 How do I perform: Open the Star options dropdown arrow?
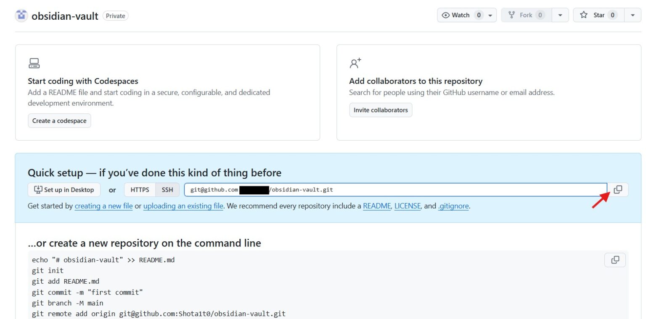point(633,15)
